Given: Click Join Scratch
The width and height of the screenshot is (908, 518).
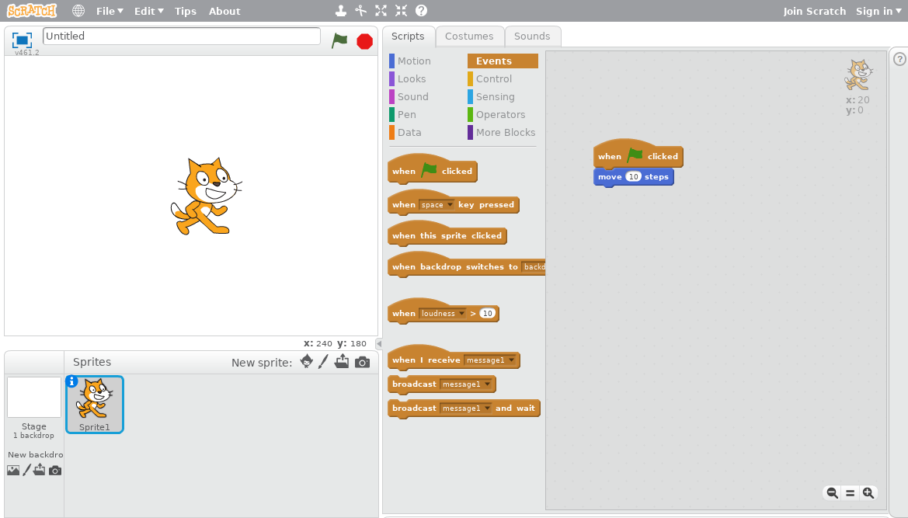Looking at the screenshot, I should 814,11.
